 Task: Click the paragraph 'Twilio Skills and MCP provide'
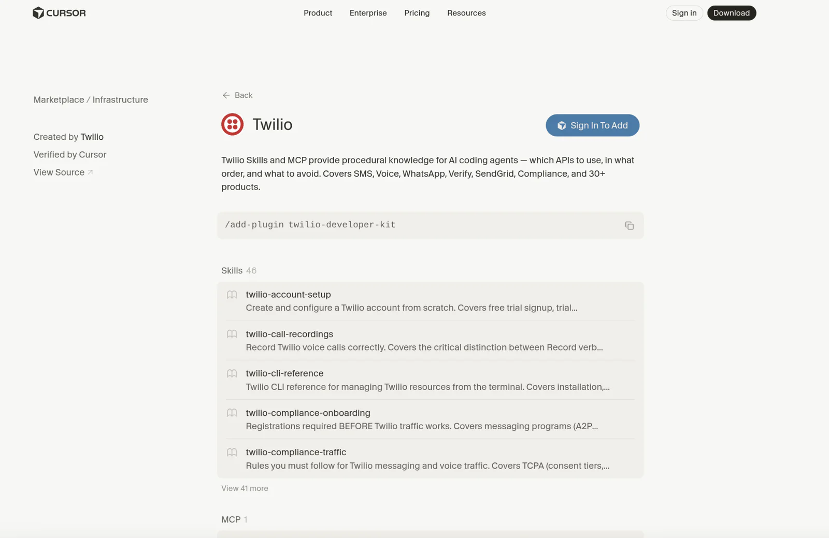click(428, 173)
